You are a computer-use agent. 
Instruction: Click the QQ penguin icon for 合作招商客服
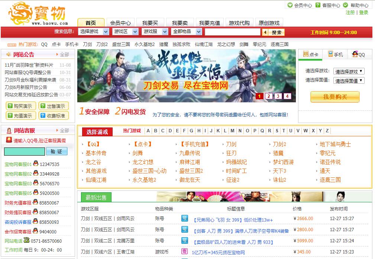coord(35,231)
